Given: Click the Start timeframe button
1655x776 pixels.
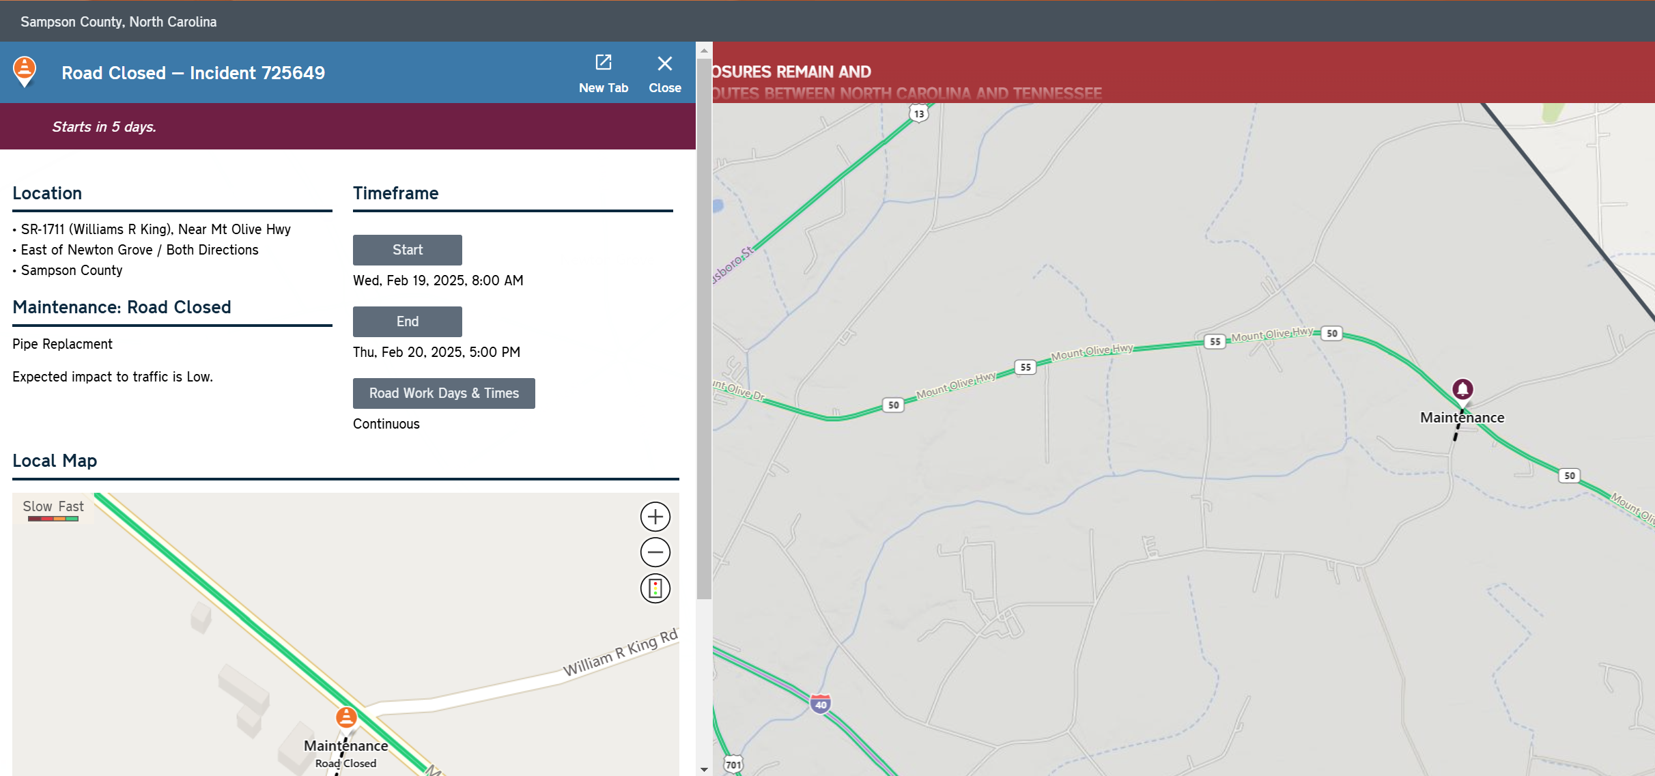Looking at the screenshot, I should pyautogui.click(x=407, y=250).
